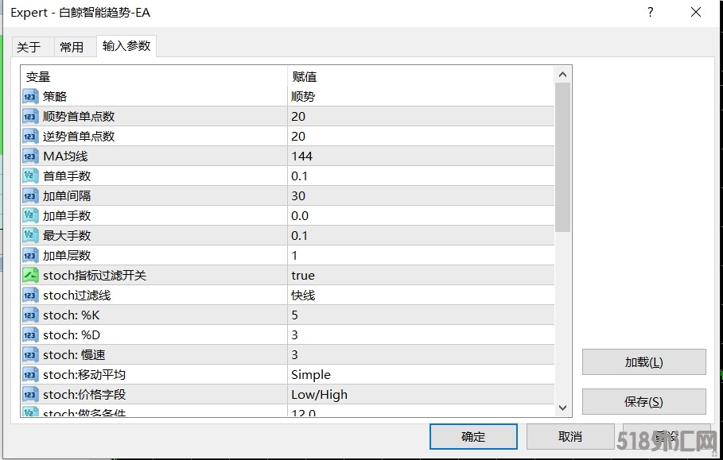Switch to the 常用 tab
723x460 pixels.
tap(72, 47)
